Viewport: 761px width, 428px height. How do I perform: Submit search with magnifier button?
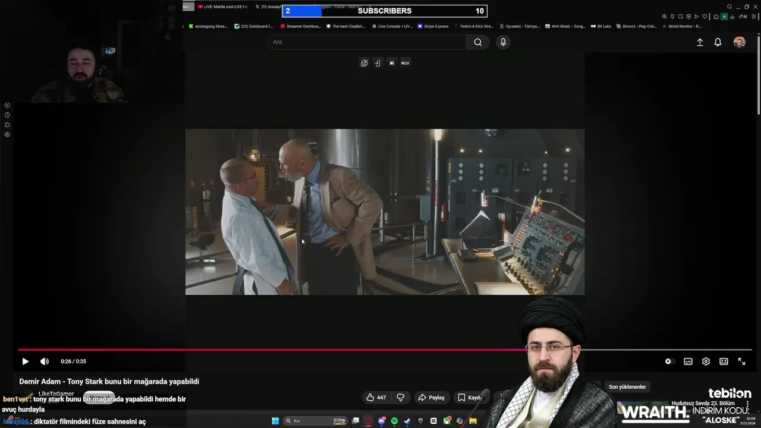(478, 42)
